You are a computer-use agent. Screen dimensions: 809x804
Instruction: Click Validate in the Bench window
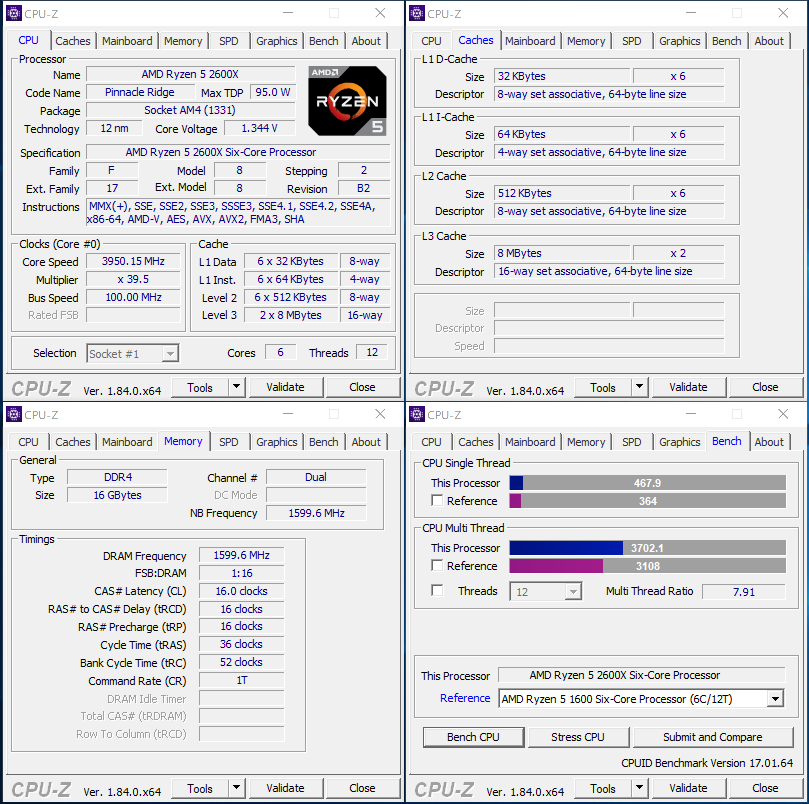coord(689,788)
